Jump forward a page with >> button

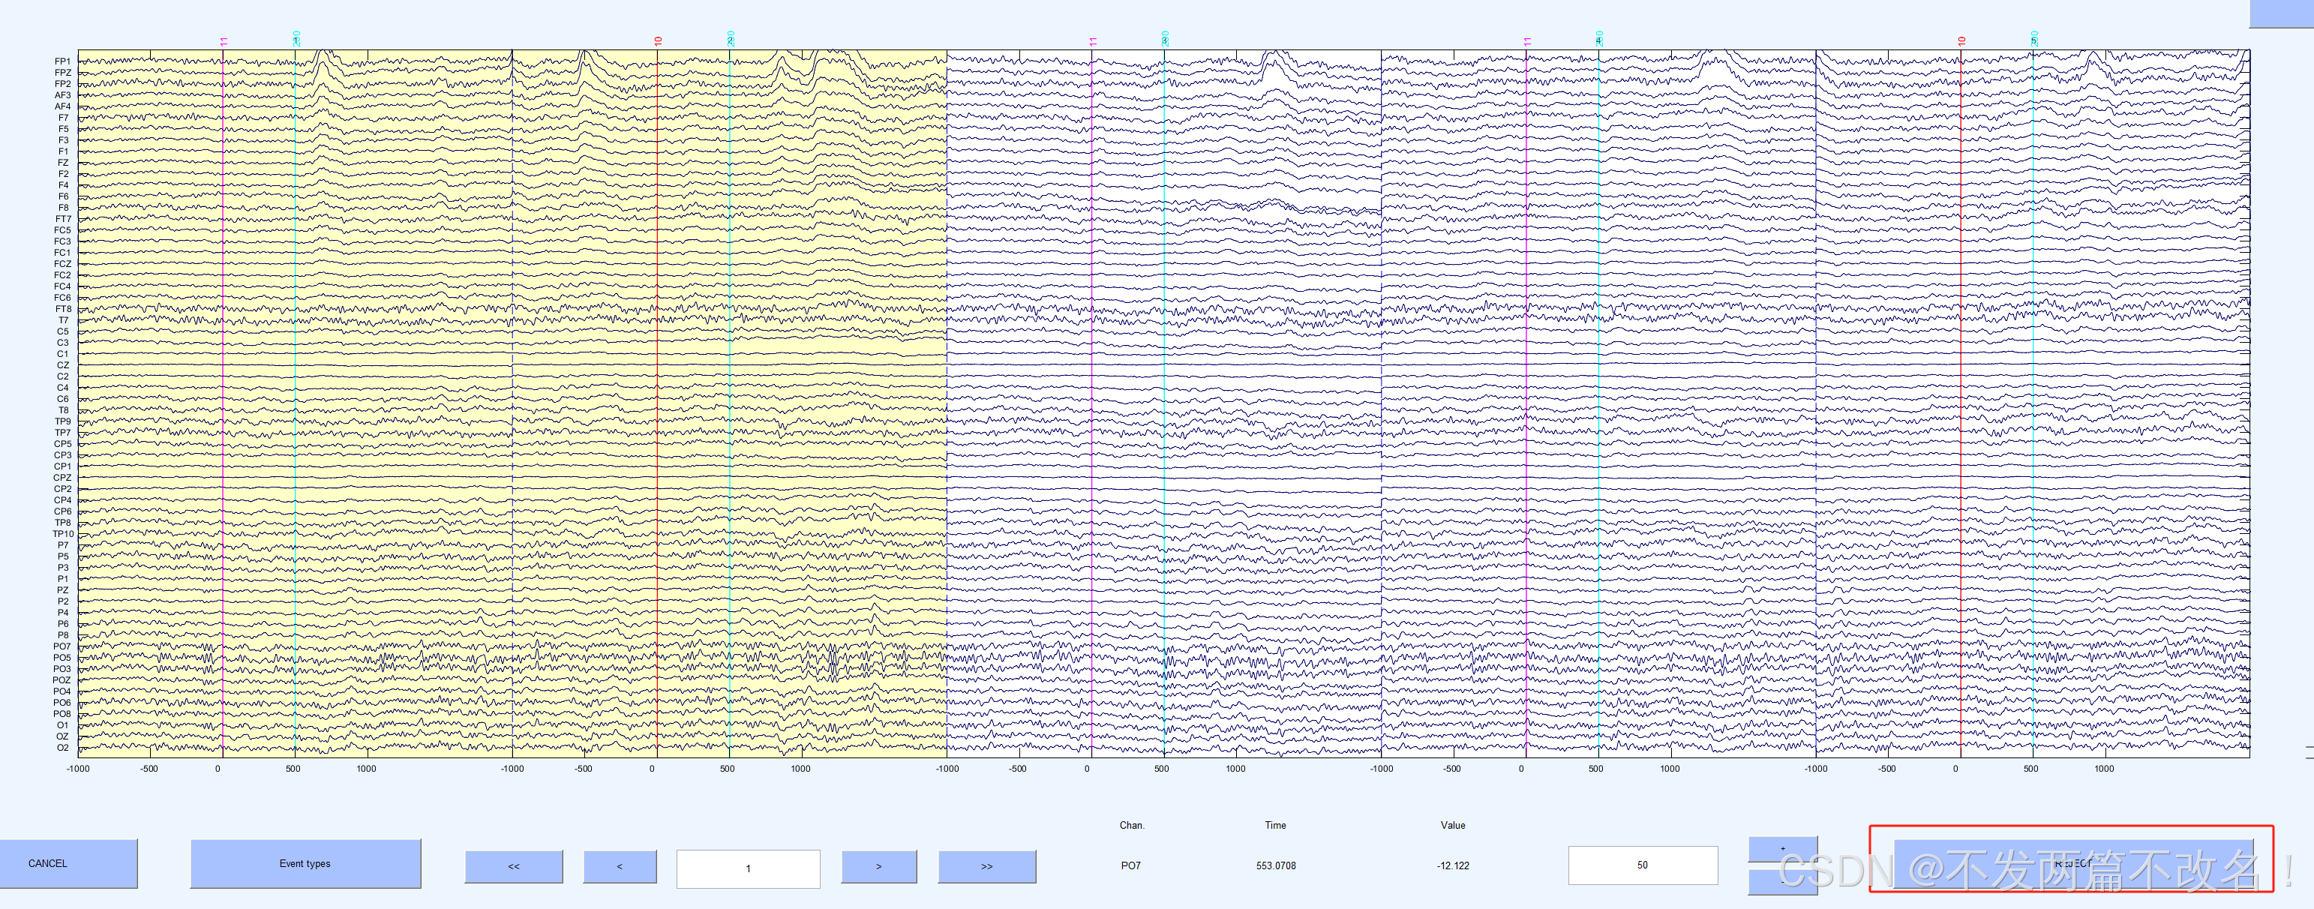click(x=986, y=867)
